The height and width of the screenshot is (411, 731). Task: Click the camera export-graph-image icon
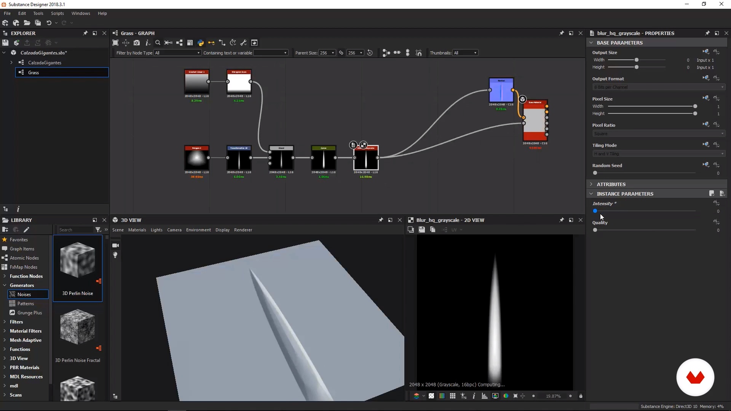coord(137,43)
